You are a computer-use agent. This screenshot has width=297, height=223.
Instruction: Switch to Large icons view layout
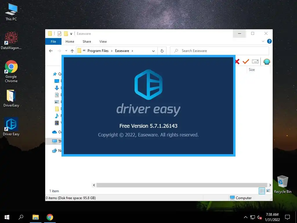268,191
